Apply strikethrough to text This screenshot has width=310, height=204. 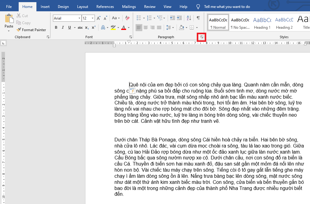(80, 27)
